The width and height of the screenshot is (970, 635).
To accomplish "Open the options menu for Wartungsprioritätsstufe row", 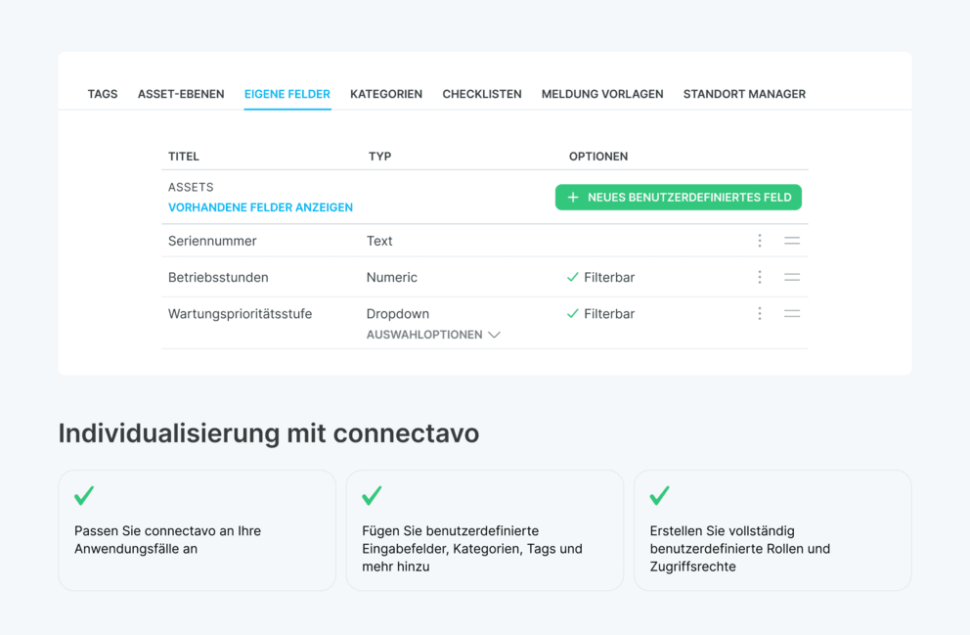I will pos(760,313).
